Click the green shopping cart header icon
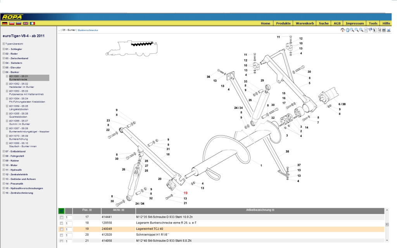Image resolution: width=397 pixels, height=248 pixels. [x=61, y=211]
